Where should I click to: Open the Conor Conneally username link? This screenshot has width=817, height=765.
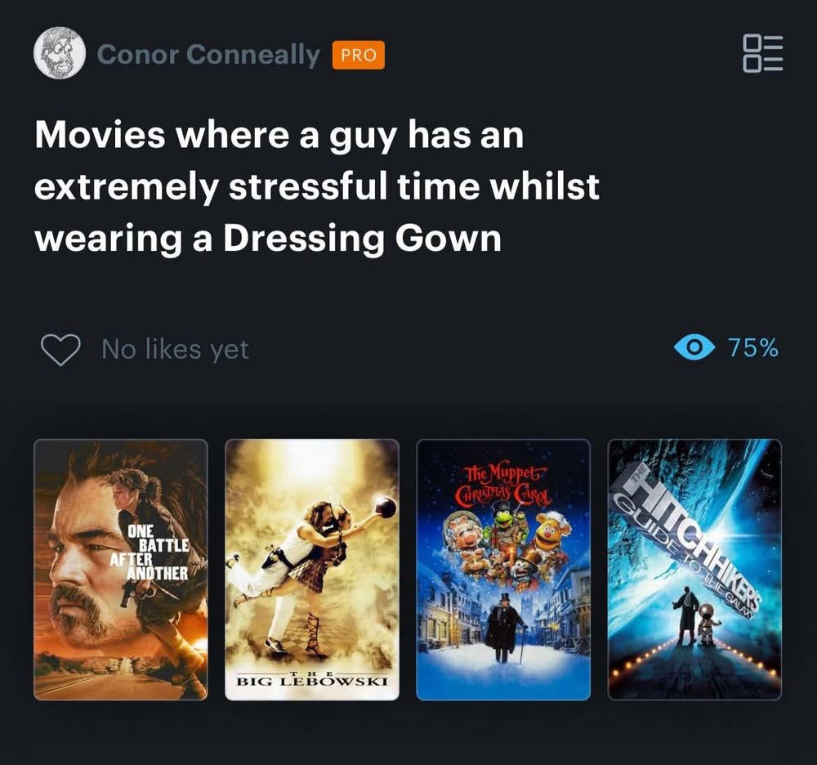tap(208, 55)
